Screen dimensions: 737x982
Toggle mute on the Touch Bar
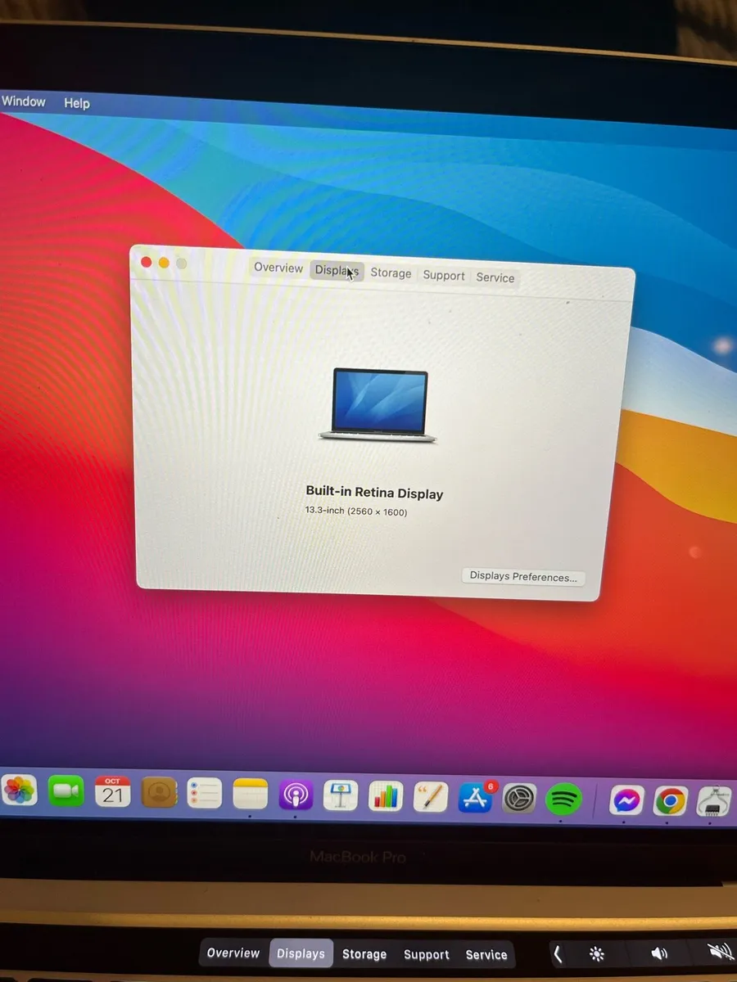click(719, 952)
